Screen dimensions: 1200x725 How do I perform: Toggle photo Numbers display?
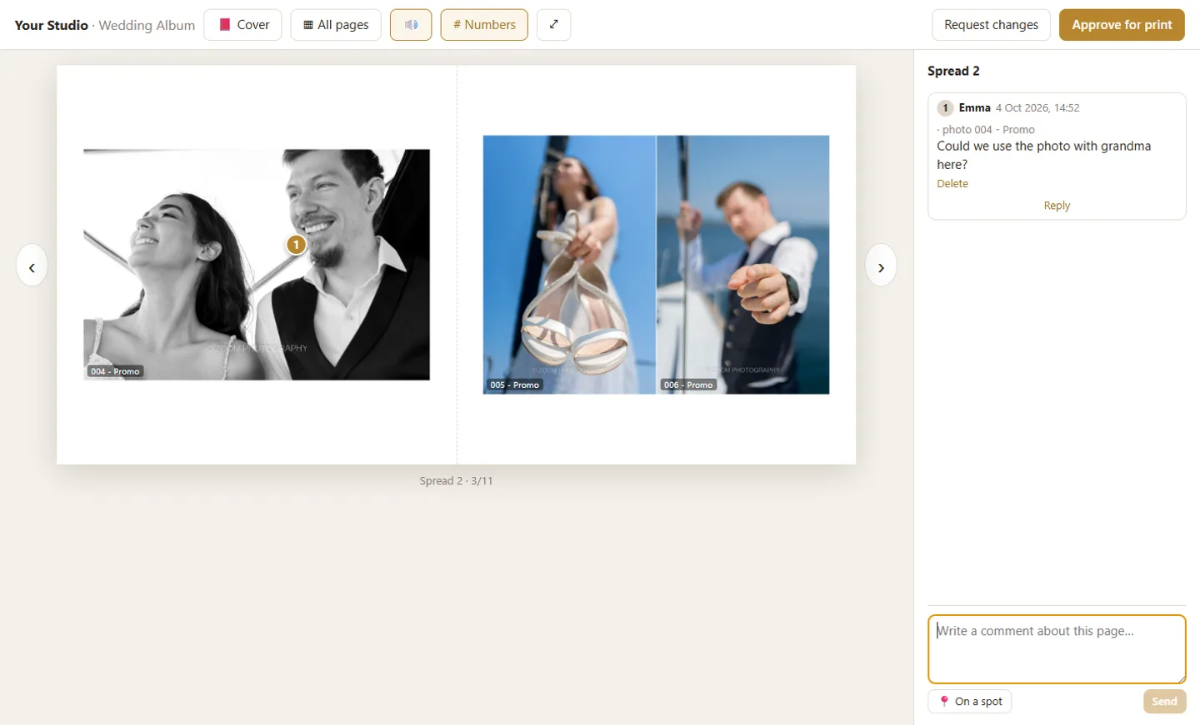pyautogui.click(x=484, y=25)
